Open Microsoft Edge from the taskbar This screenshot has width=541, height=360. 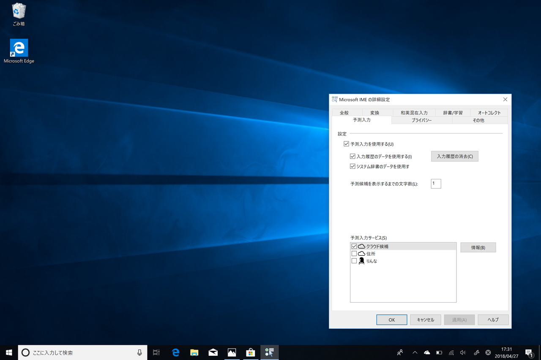175,352
